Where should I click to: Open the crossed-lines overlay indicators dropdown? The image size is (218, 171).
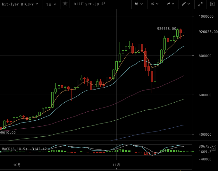tap(155, 4)
